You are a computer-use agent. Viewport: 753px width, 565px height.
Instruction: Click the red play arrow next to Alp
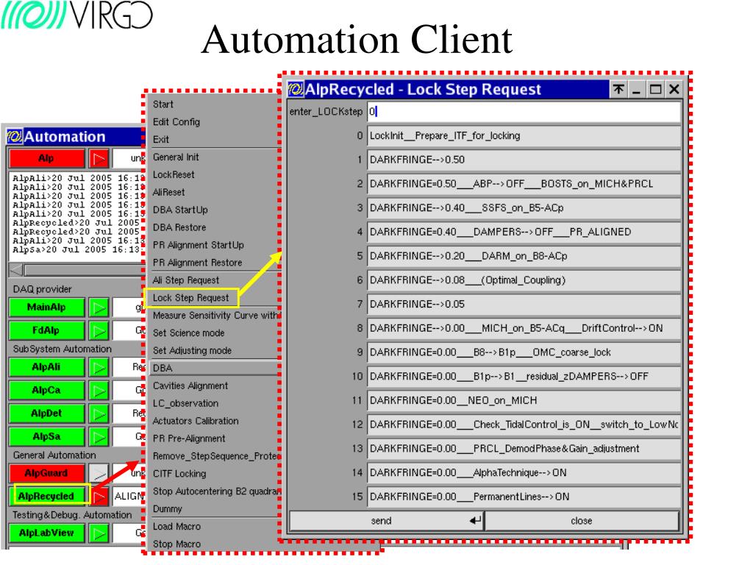99,159
